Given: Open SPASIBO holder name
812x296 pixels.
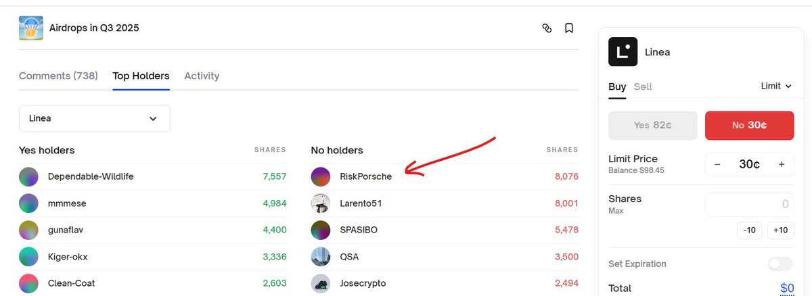Looking at the screenshot, I should [x=359, y=230].
